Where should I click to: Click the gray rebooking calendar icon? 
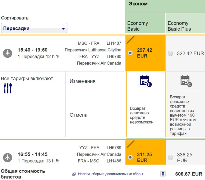point(186,81)
